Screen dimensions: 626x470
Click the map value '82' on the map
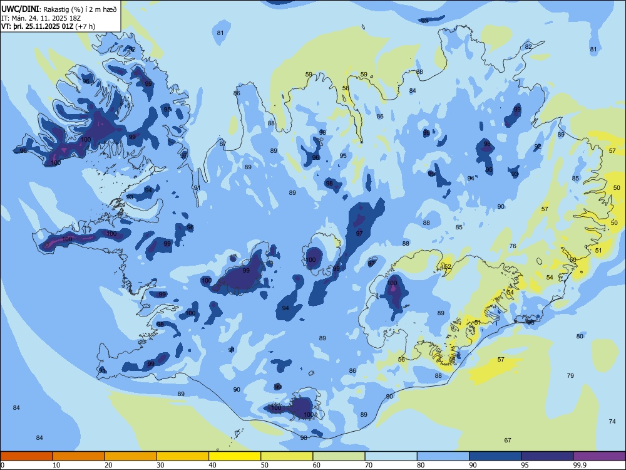click(x=528, y=46)
